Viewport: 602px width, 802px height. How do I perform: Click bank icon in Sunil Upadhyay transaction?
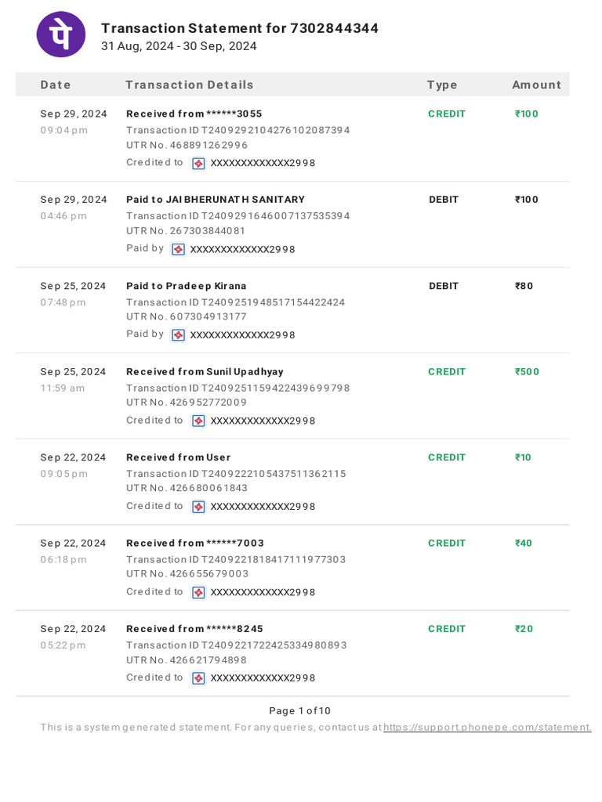coord(199,421)
